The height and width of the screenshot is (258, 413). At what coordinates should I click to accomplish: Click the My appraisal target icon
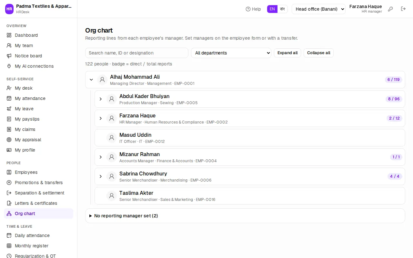coord(9,140)
